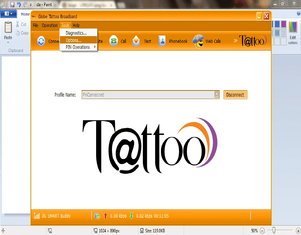Click the red upload arrow icon
This screenshot has width=301, height=235.
105,216
